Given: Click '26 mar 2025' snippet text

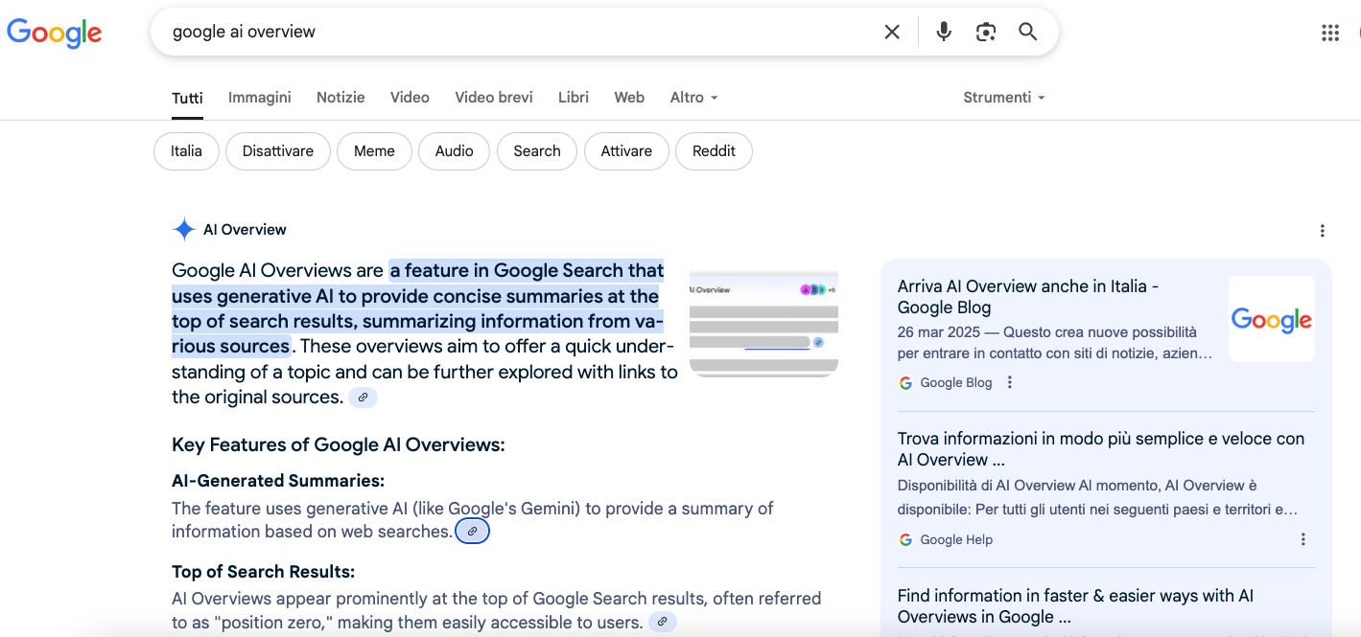Looking at the screenshot, I should click(x=937, y=332).
